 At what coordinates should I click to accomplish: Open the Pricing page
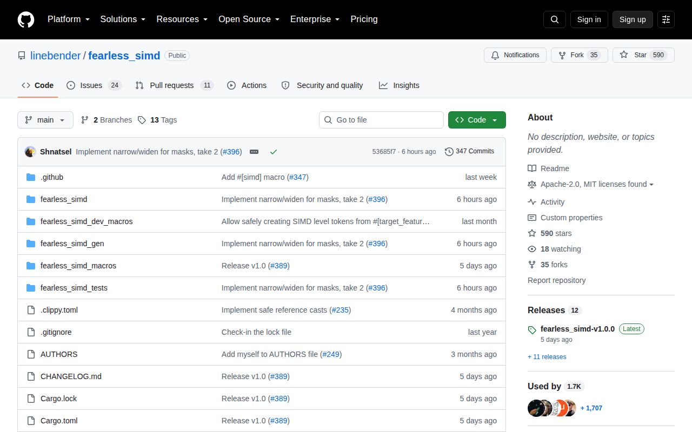point(364,19)
